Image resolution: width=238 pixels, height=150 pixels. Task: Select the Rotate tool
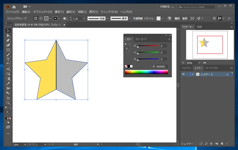[x=8, y=64]
